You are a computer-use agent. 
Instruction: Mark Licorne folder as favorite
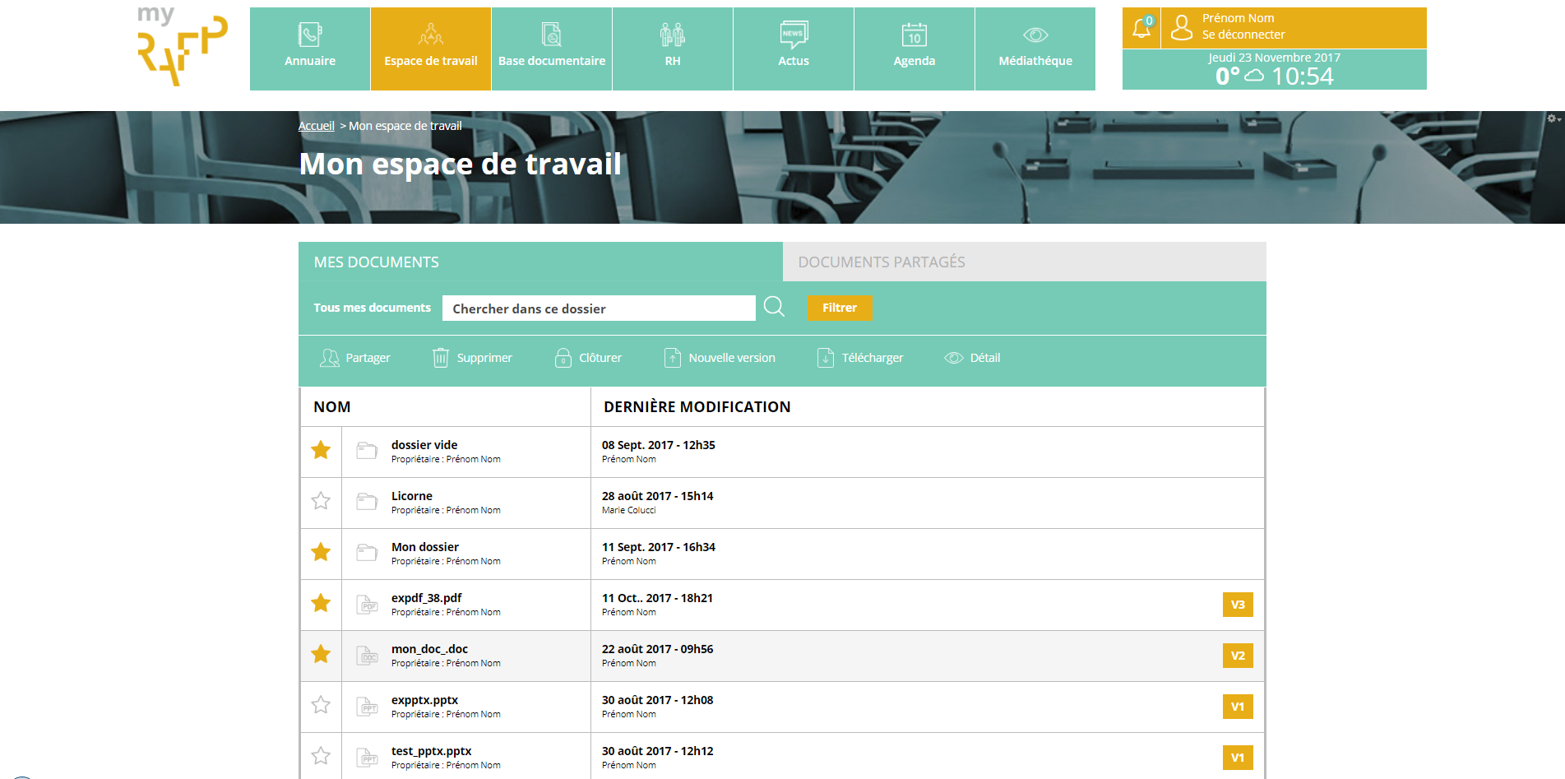321,501
